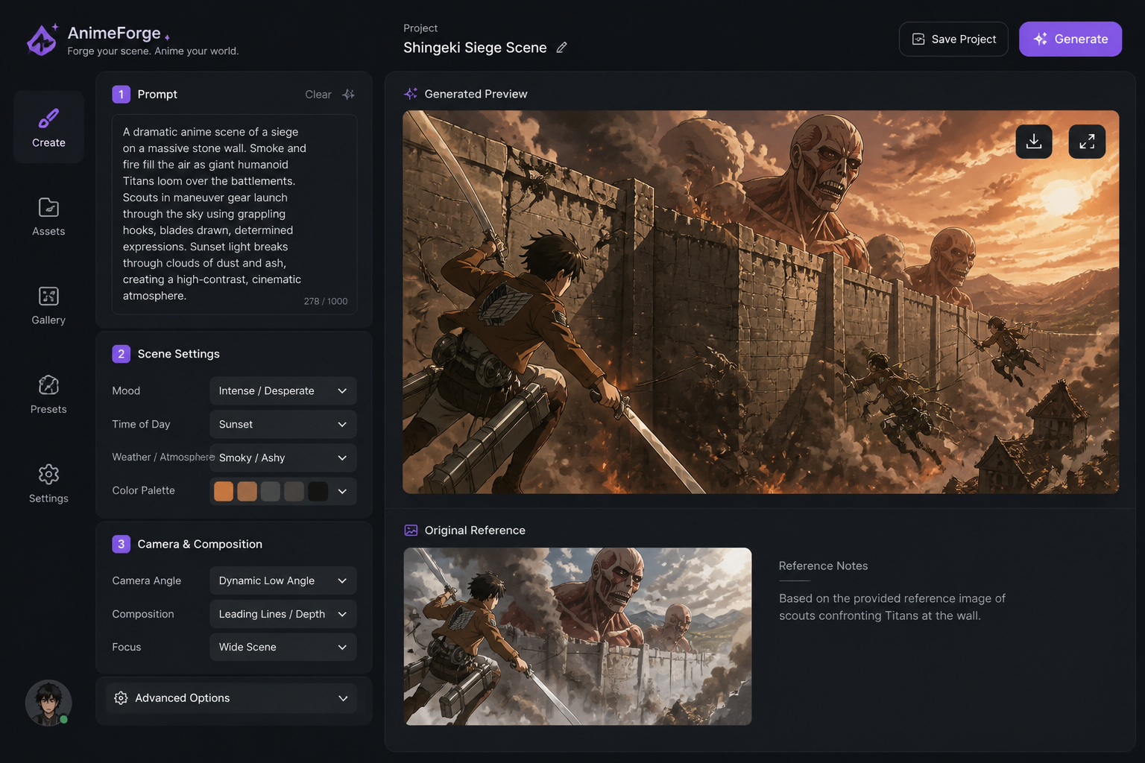The width and height of the screenshot is (1145, 763).
Task: Click the Camera & Composition heading
Action: coord(200,544)
